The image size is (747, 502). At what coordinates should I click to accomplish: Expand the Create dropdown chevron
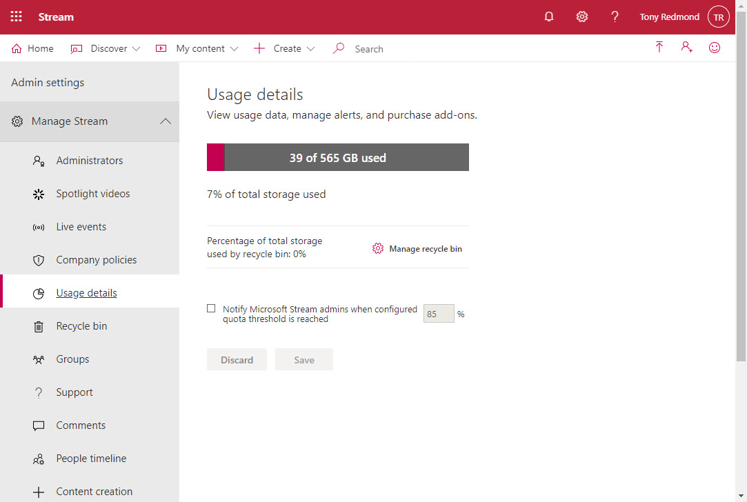[x=310, y=48]
